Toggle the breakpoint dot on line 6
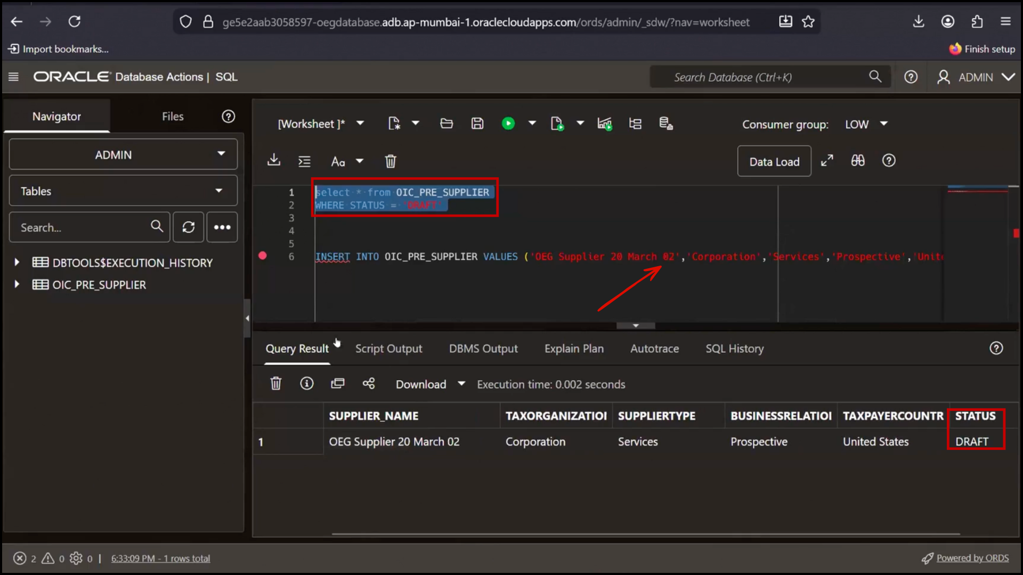Screen dimensions: 1023x575 pos(263,256)
